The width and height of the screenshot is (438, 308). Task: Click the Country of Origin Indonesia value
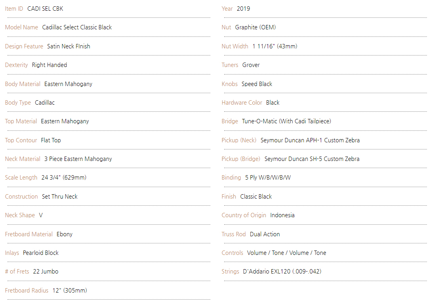[x=282, y=215]
